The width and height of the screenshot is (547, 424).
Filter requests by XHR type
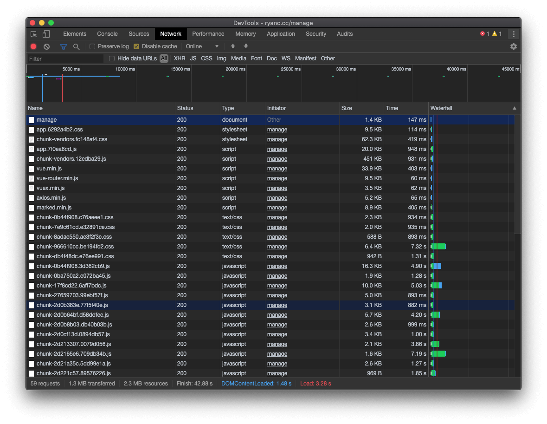coord(180,59)
